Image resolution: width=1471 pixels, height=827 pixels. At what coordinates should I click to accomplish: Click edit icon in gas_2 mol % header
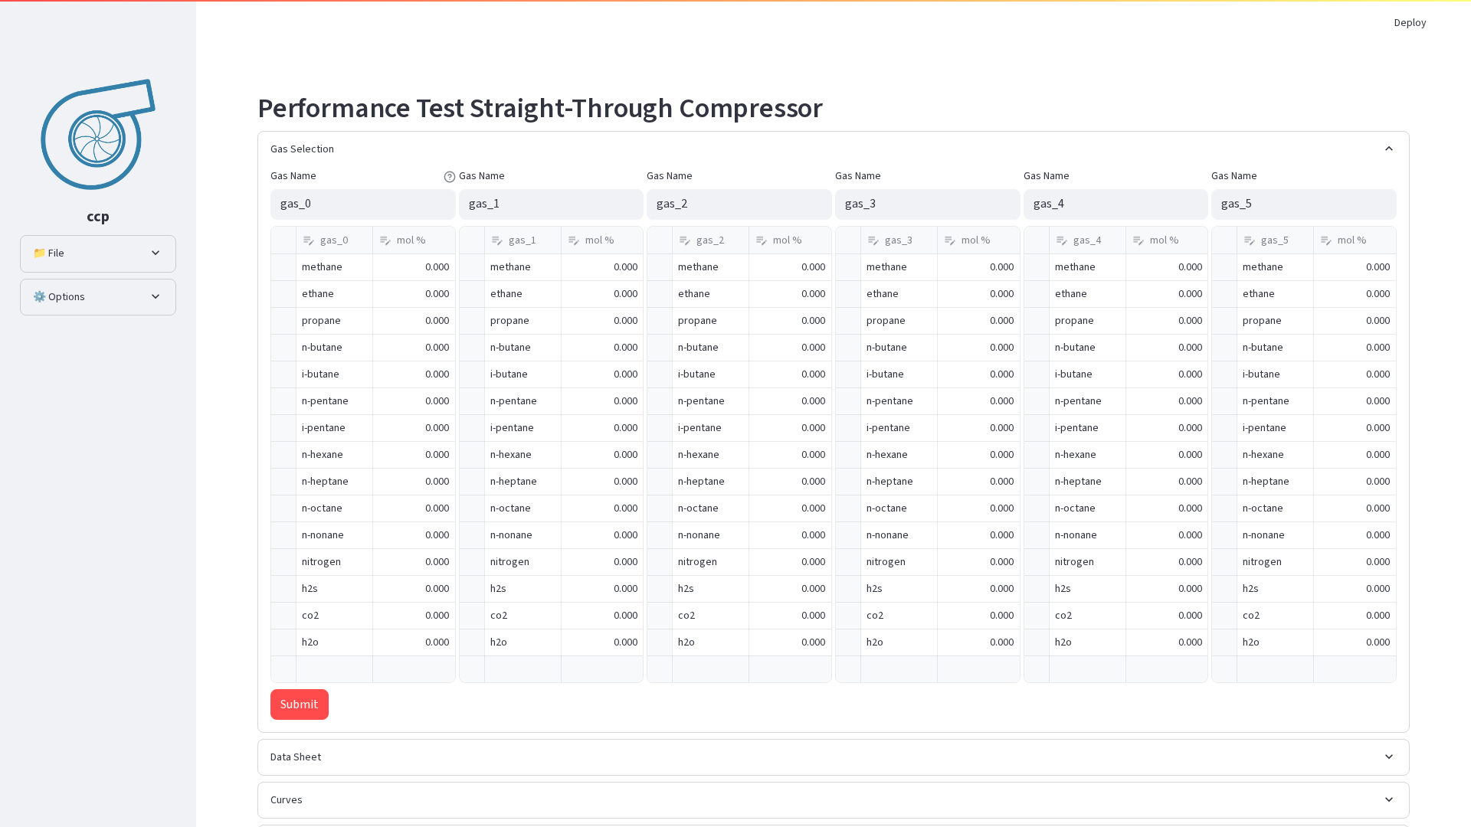click(x=762, y=240)
